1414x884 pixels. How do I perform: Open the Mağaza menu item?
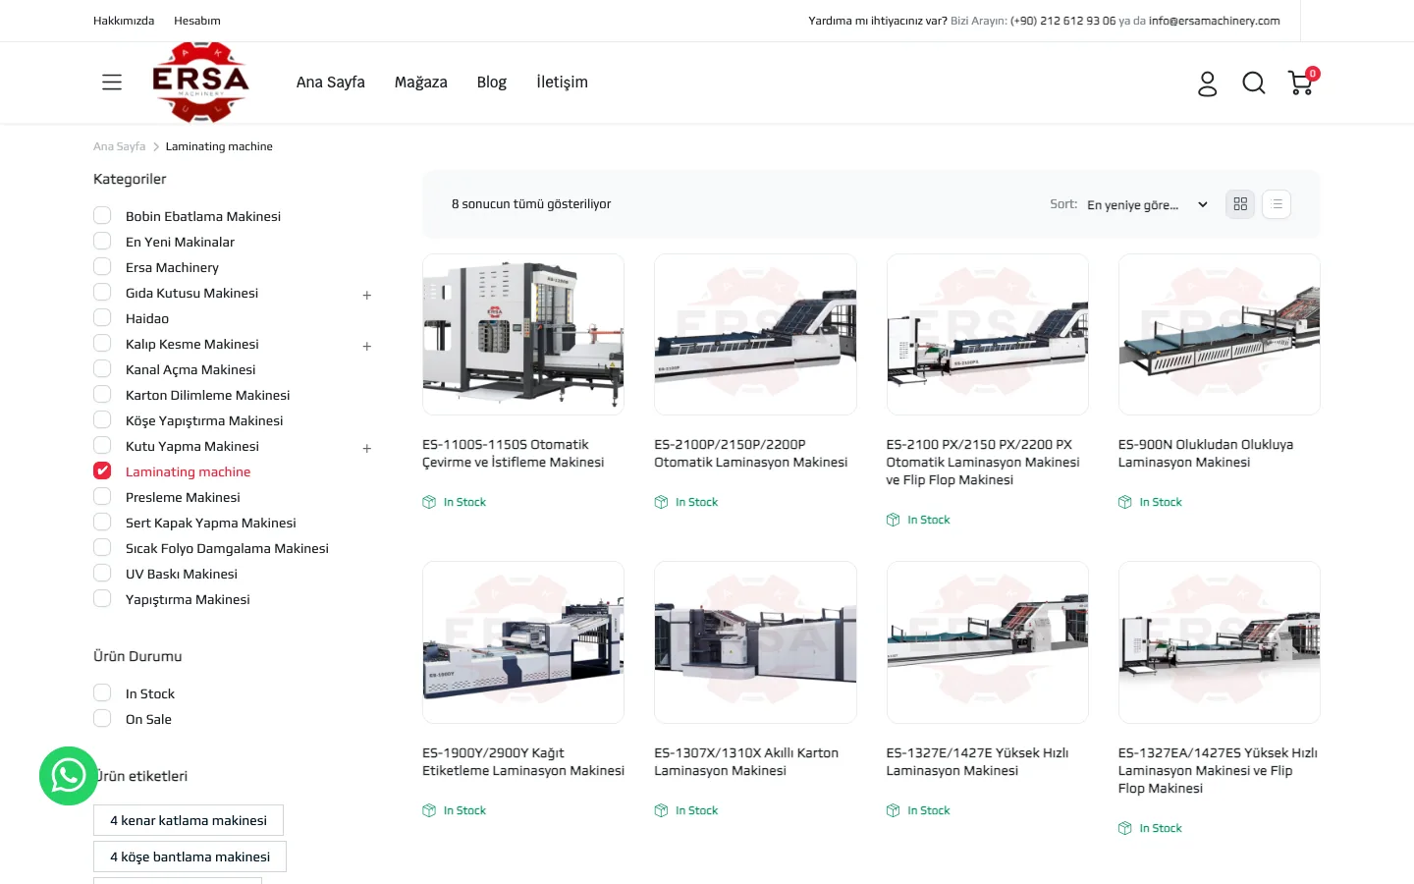pyautogui.click(x=421, y=83)
